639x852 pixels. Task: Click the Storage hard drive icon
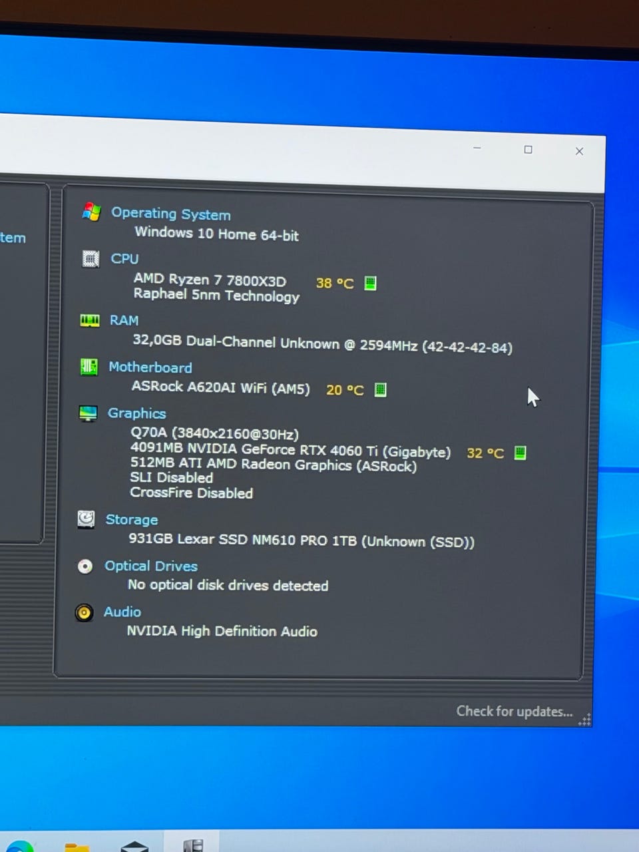(86, 519)
